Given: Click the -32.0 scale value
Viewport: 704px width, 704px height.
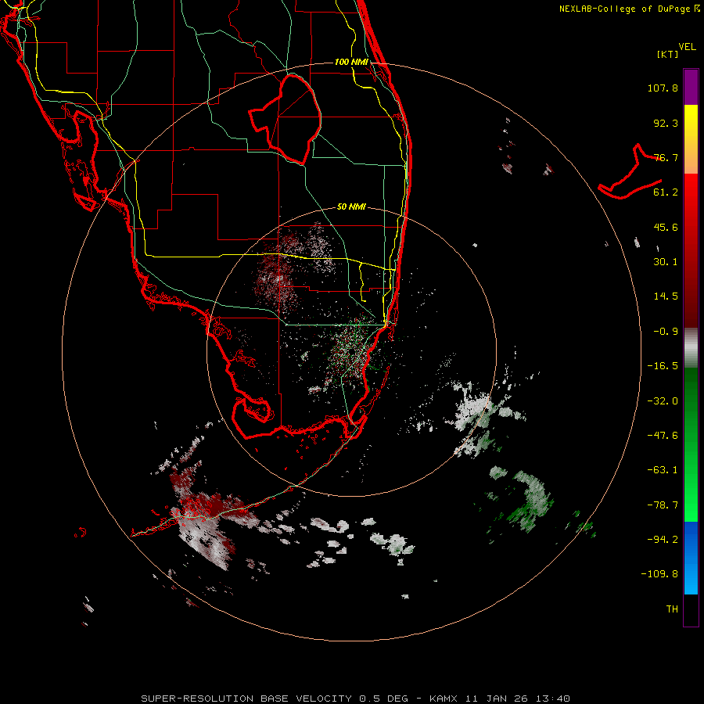Looking at the screenshot, I should pyautogui.click(x=663, y=401).
